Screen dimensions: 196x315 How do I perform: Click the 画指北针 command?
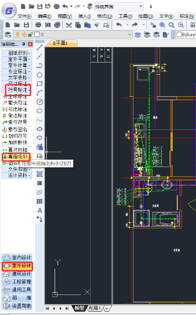tap(17, 156)
